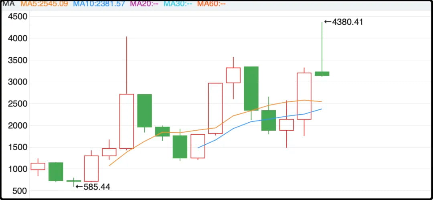Image resolution: width=433 pixels, height=200 pixels.
Task: Click the MA5:2545.09 indicator label
Action: pos(45,4)
